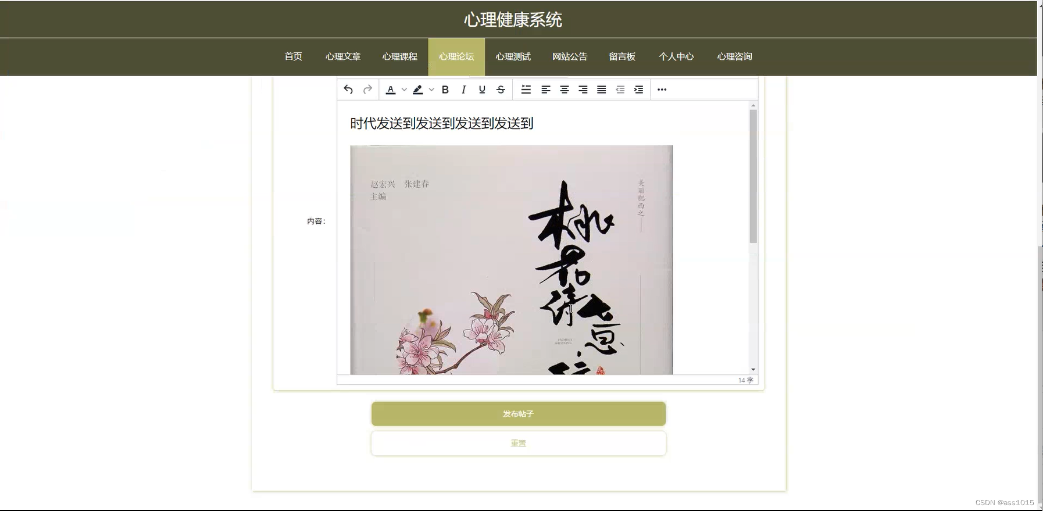Center align the text
This screenshot has height=511, width=1043.
point(565,90)
